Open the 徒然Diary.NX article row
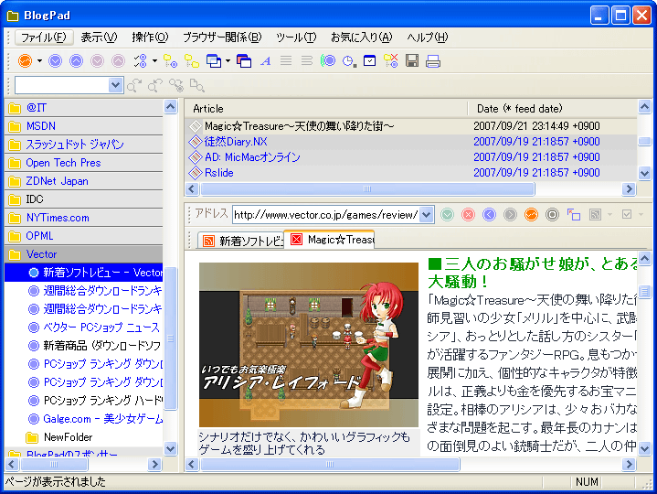 pos(410,142)
